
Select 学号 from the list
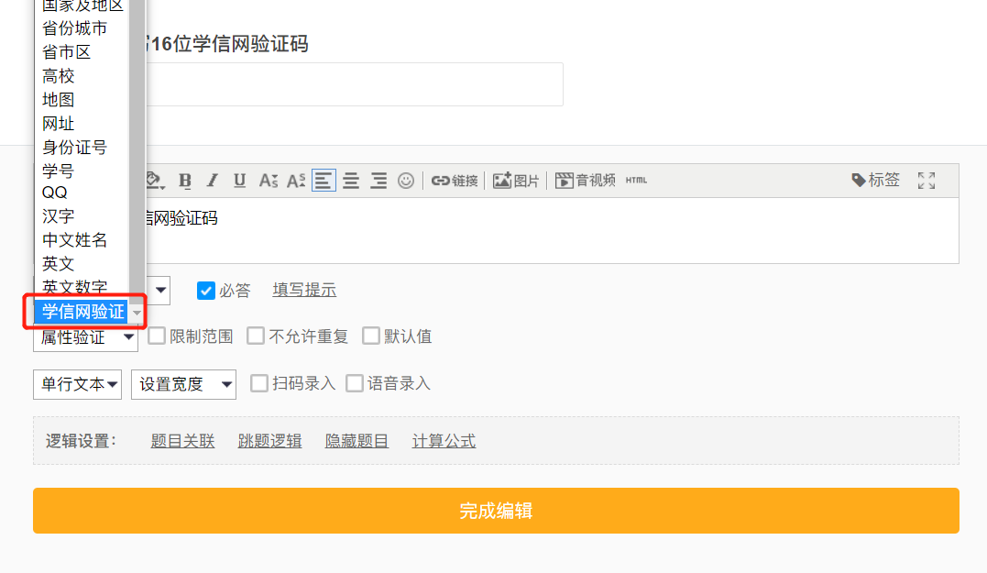pyautogui.click(x=59, y=171)
